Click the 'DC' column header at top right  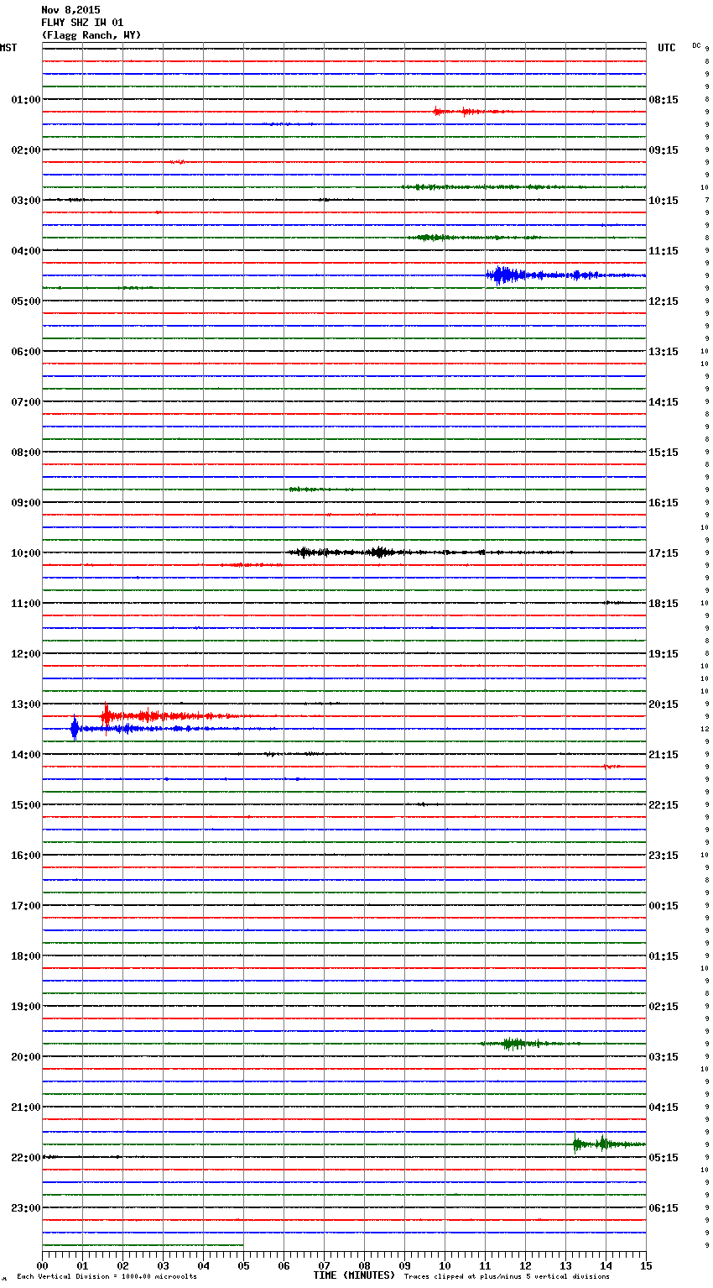(696, 45)
